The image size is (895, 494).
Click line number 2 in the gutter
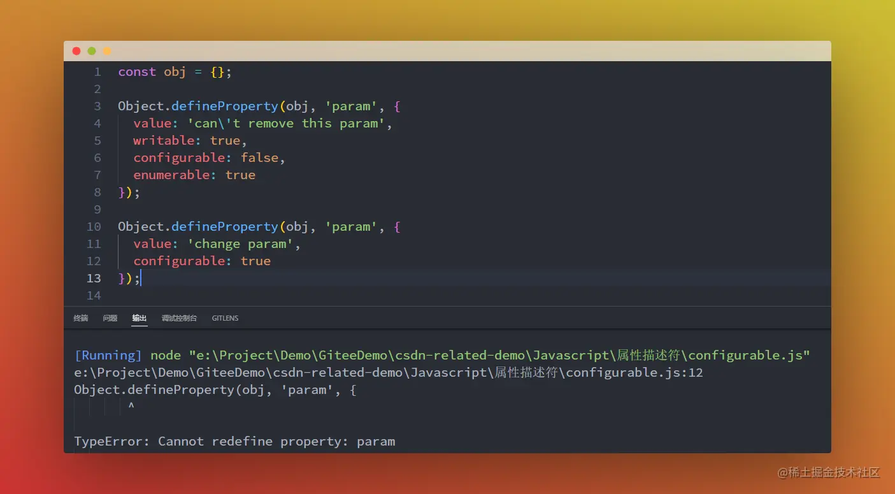[97, 89]
